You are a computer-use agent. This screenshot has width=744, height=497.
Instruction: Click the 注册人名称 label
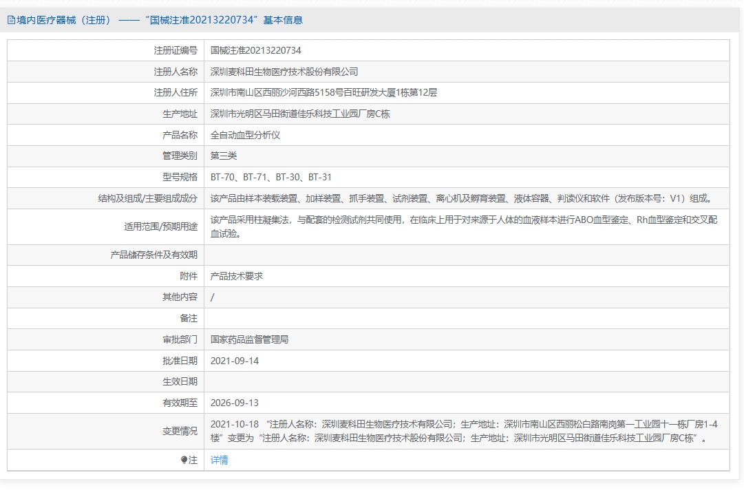[x=176, y=72]
